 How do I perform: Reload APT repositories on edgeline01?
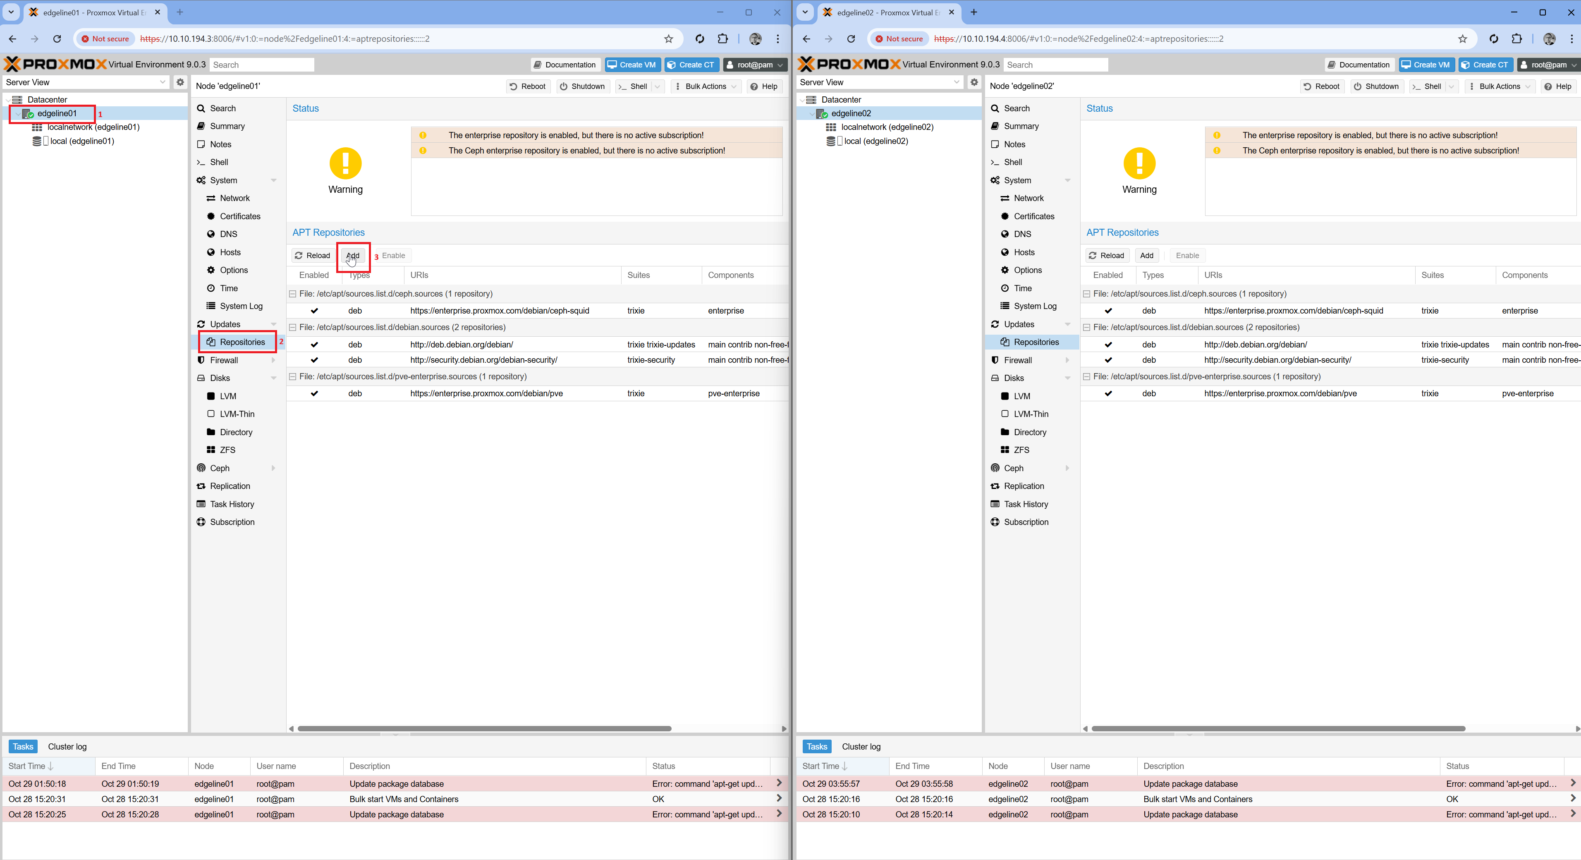tap(312, 255)
